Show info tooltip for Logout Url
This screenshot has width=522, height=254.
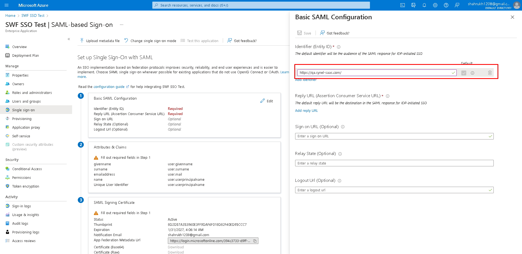[339, 181]
